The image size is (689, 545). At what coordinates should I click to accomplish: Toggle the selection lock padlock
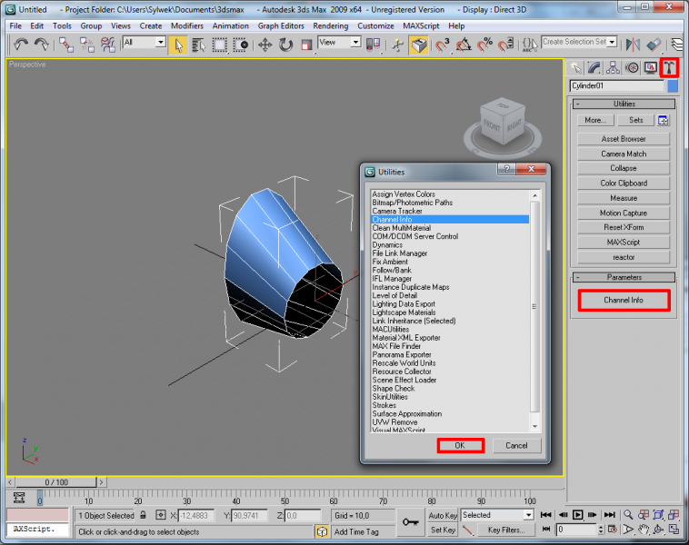click(x=143, y=515)
